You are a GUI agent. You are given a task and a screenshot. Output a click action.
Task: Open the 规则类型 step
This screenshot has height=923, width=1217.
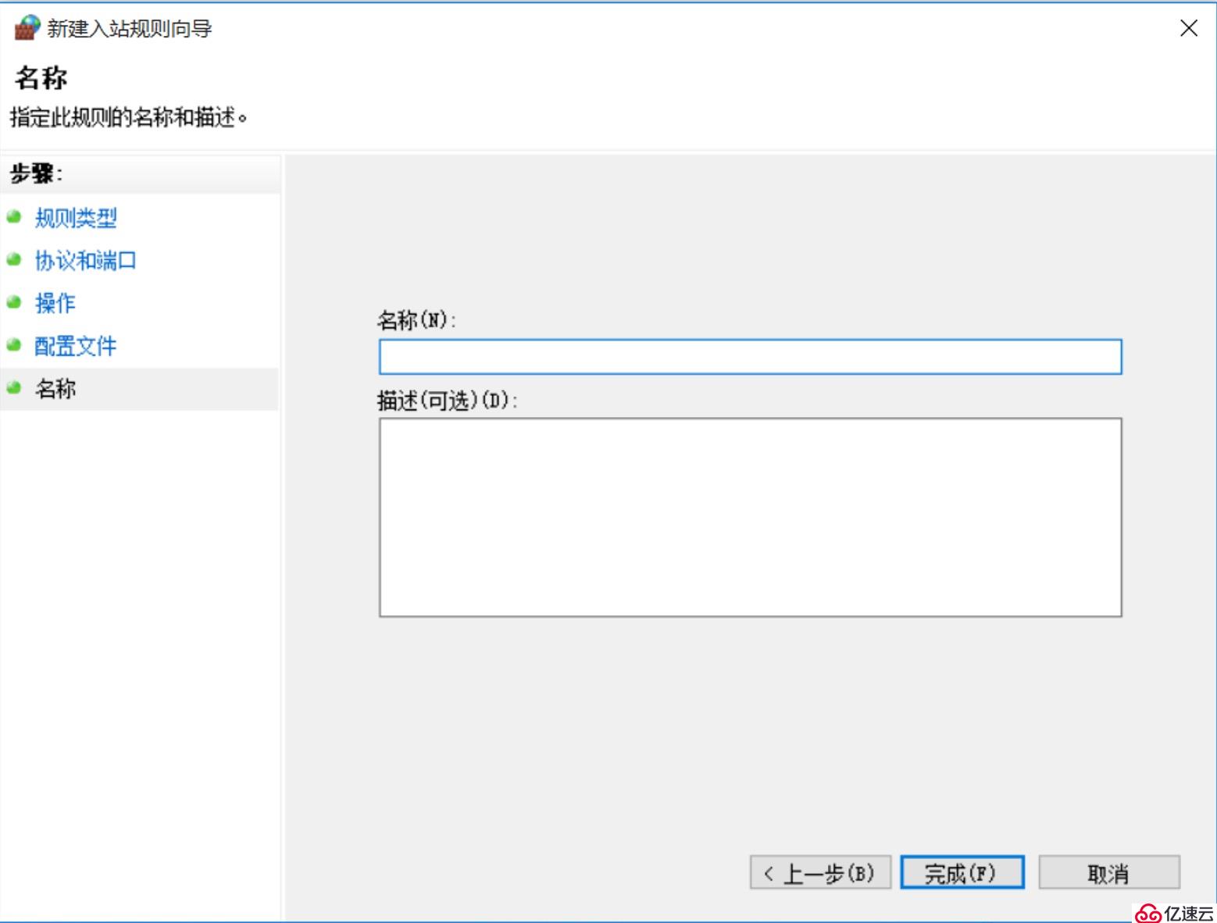pos(76,218)
